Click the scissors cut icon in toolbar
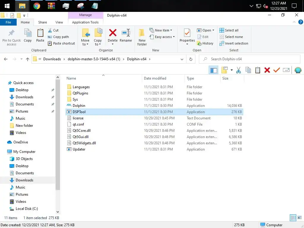 click(238, 70)
